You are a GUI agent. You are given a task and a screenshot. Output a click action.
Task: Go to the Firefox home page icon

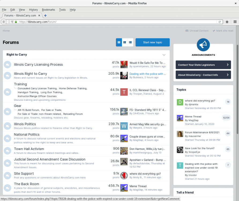227,22
